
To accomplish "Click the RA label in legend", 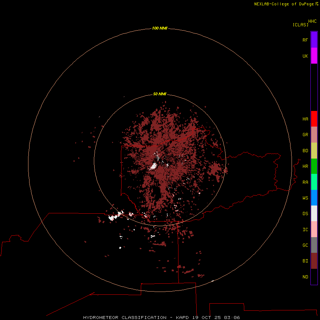I will pos(305,182).
